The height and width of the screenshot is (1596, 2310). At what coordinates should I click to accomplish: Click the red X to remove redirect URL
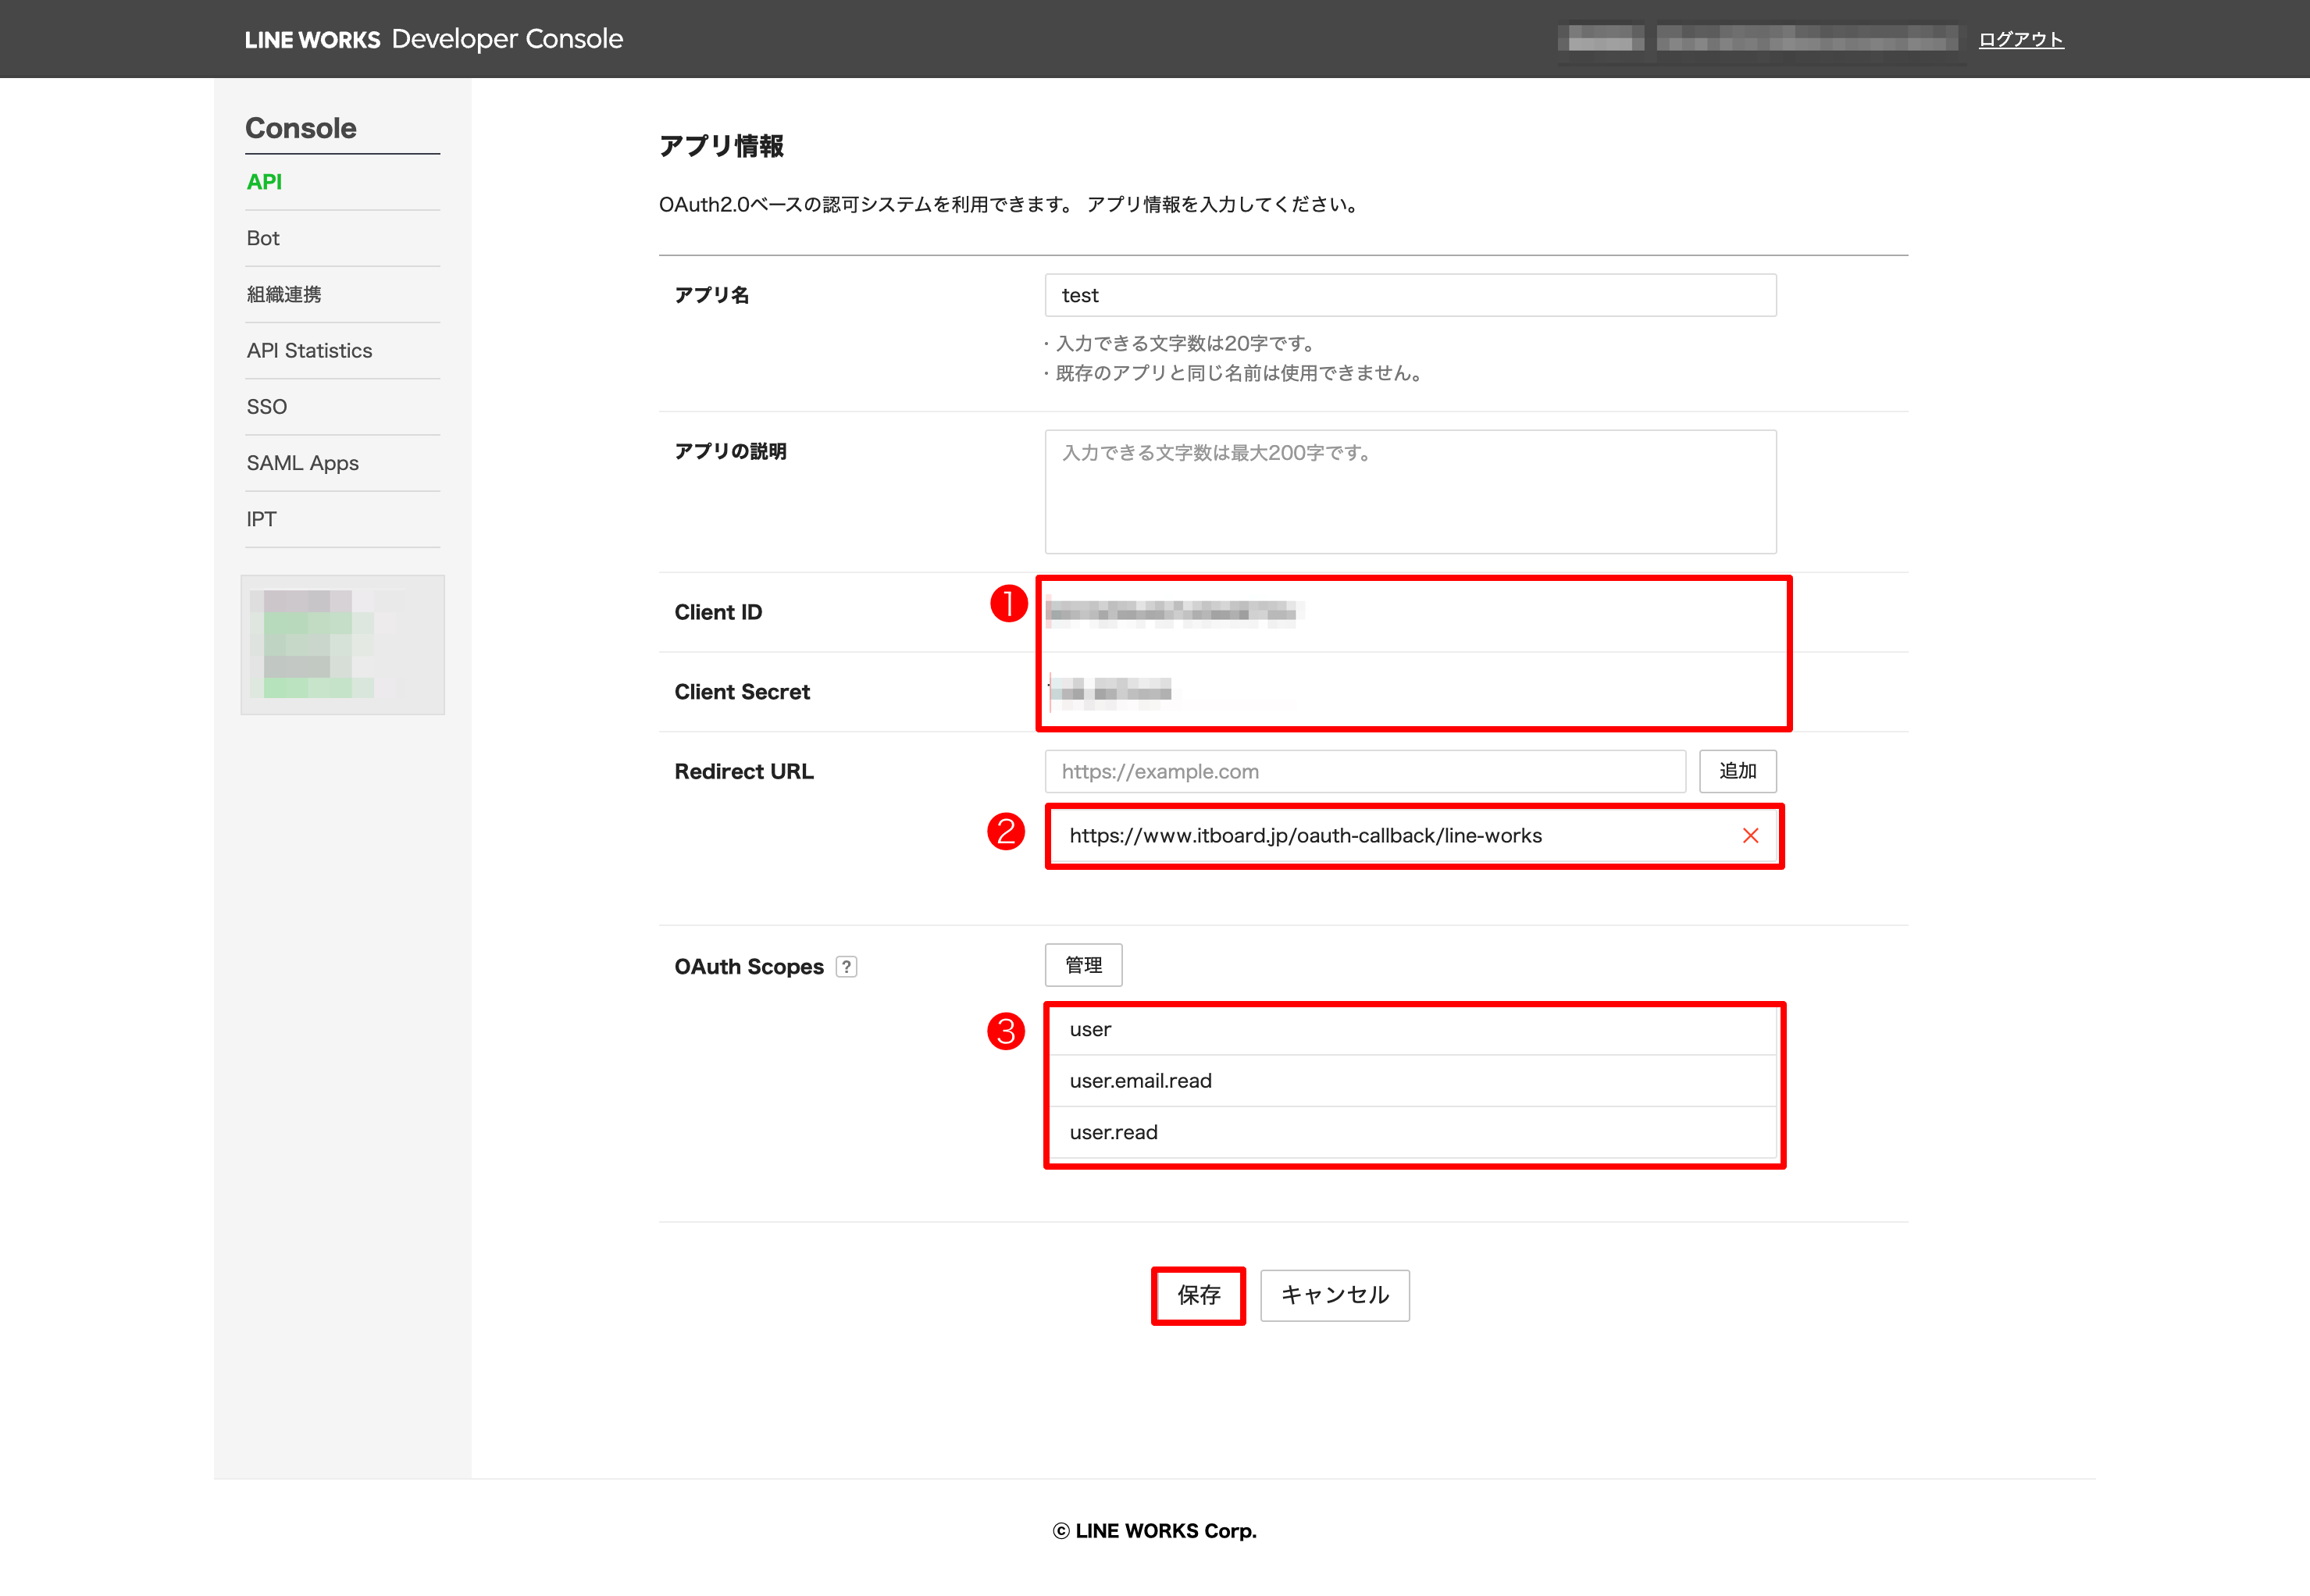tap(1750, 836)
